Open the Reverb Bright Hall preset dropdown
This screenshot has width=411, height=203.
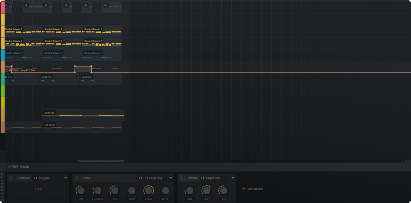(x=233, y=178)
